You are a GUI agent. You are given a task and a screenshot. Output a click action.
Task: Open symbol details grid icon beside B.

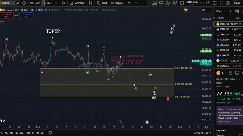point(230,73)
